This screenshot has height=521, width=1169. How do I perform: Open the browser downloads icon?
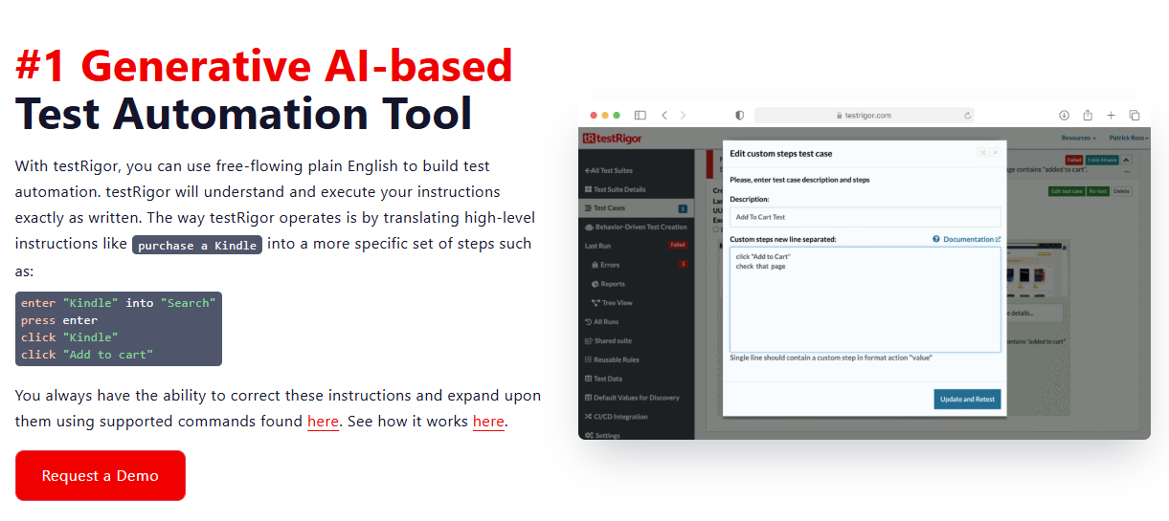[x=1064, y=115]
